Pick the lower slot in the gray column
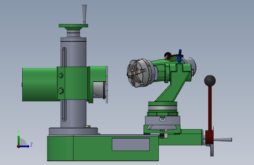Image resolution: width=254 pixels, height=165 pixels. 64,111
